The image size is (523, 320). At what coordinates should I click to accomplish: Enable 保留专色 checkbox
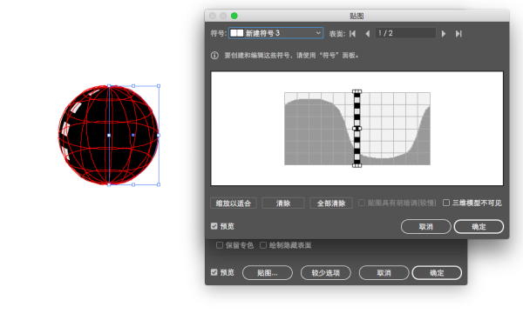[220, 245]
